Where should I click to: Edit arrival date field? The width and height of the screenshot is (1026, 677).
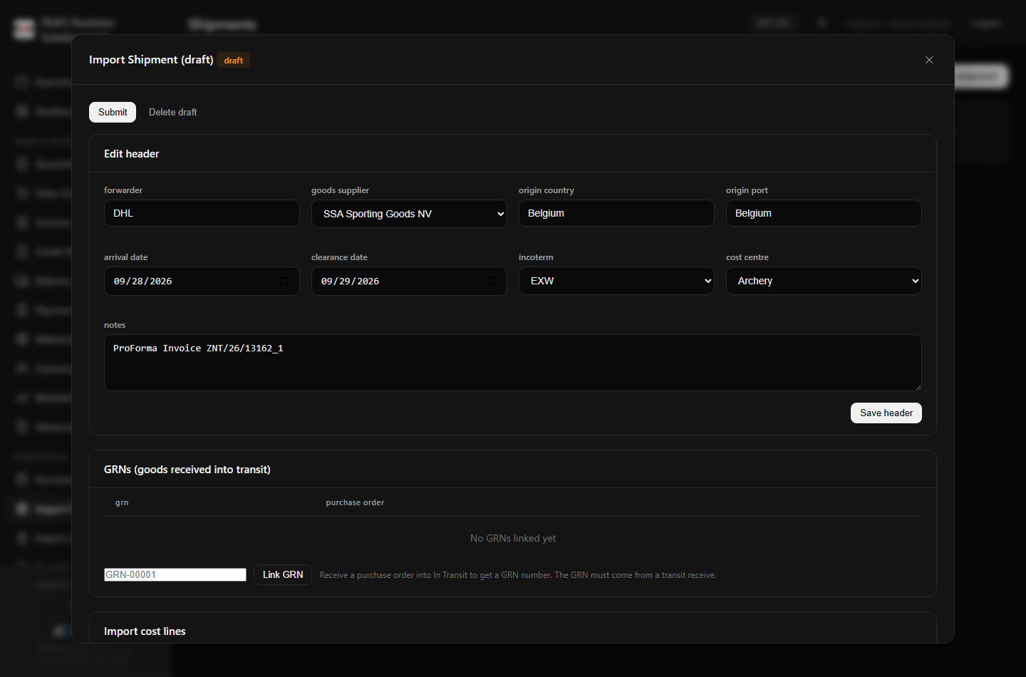202,281
